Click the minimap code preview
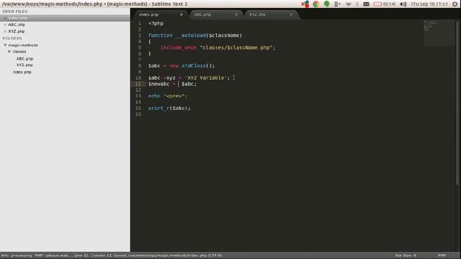 pyautogui.click(x=439, y=32)
